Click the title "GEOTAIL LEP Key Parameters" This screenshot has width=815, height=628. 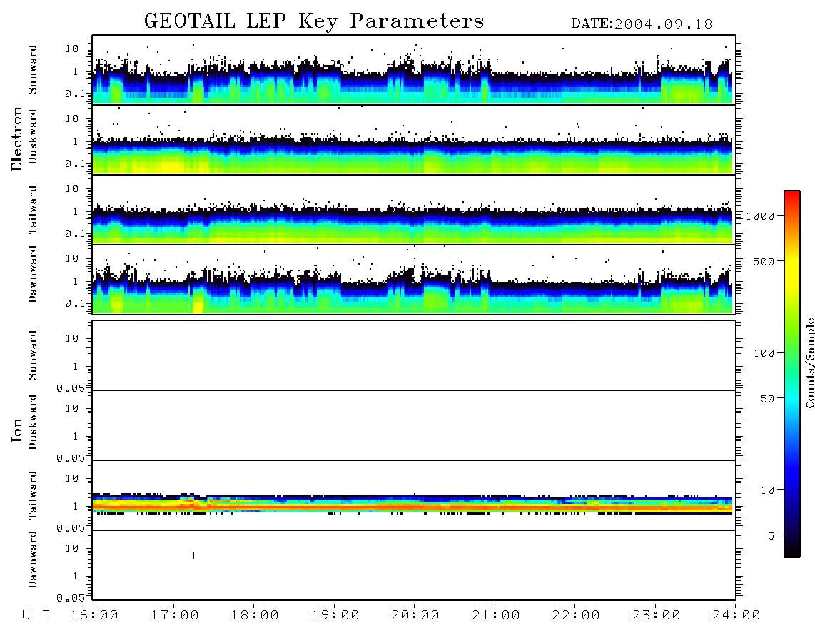click(x=314, y=21)
